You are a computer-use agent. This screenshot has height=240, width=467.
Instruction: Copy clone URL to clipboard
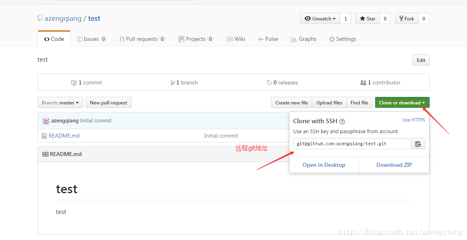pos(418,144)
